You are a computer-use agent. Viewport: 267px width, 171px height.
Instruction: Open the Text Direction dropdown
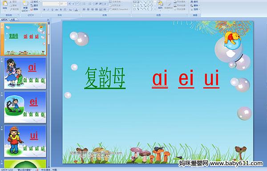click(116, 2)
